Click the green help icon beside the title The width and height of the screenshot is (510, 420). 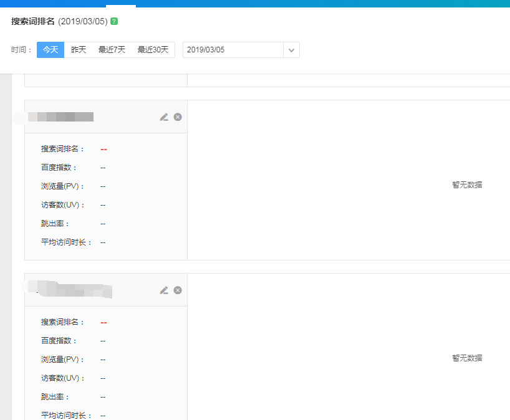[x=114, y=21]
